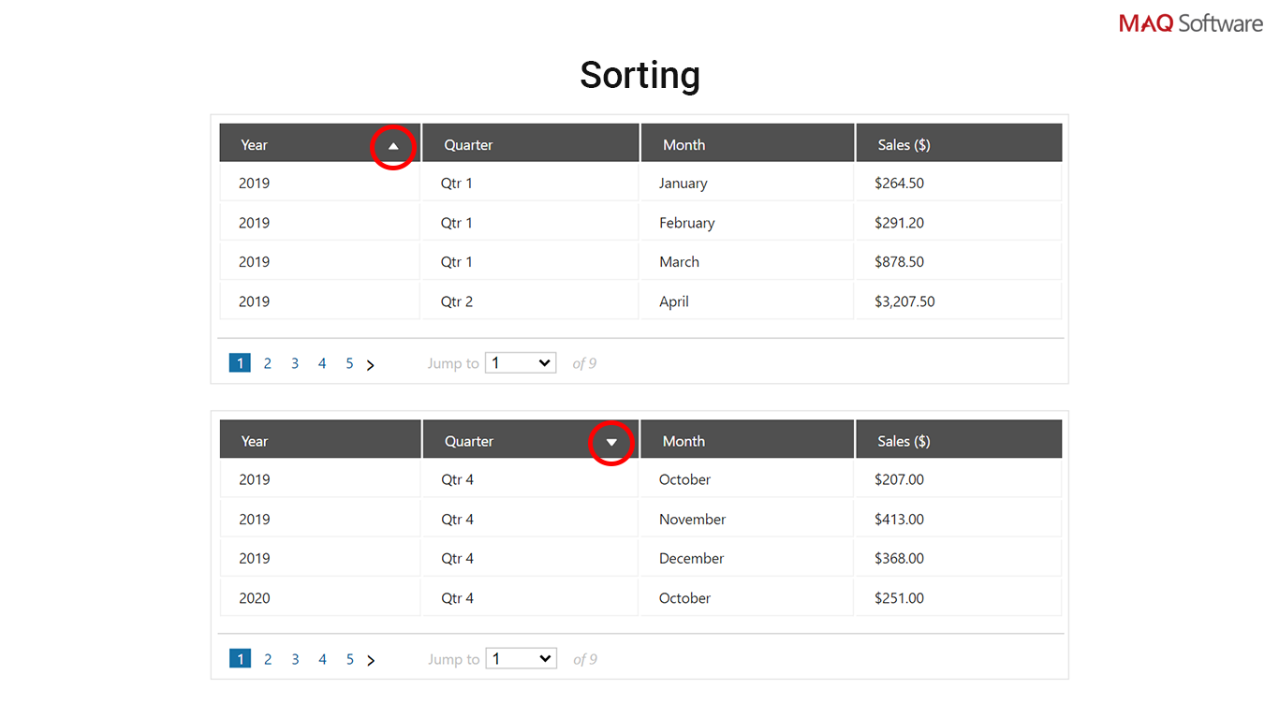This screenshot has width=1279, height=719.
Task: Sort top table by Sales ($) column
Action: 904,145
